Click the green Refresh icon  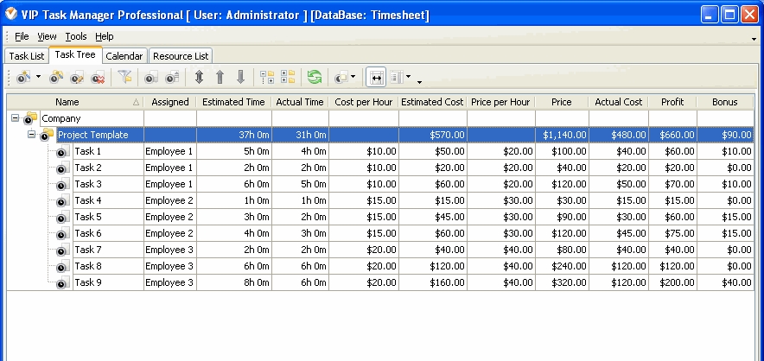315,78
